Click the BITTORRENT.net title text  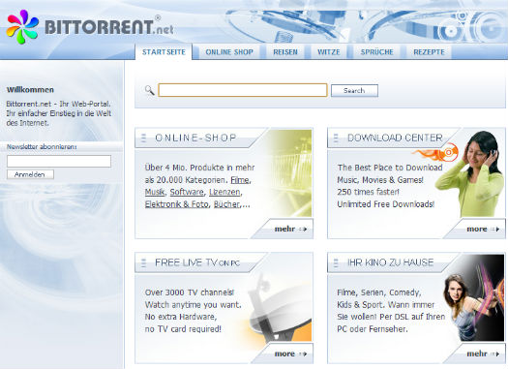[x=109, y=27]
